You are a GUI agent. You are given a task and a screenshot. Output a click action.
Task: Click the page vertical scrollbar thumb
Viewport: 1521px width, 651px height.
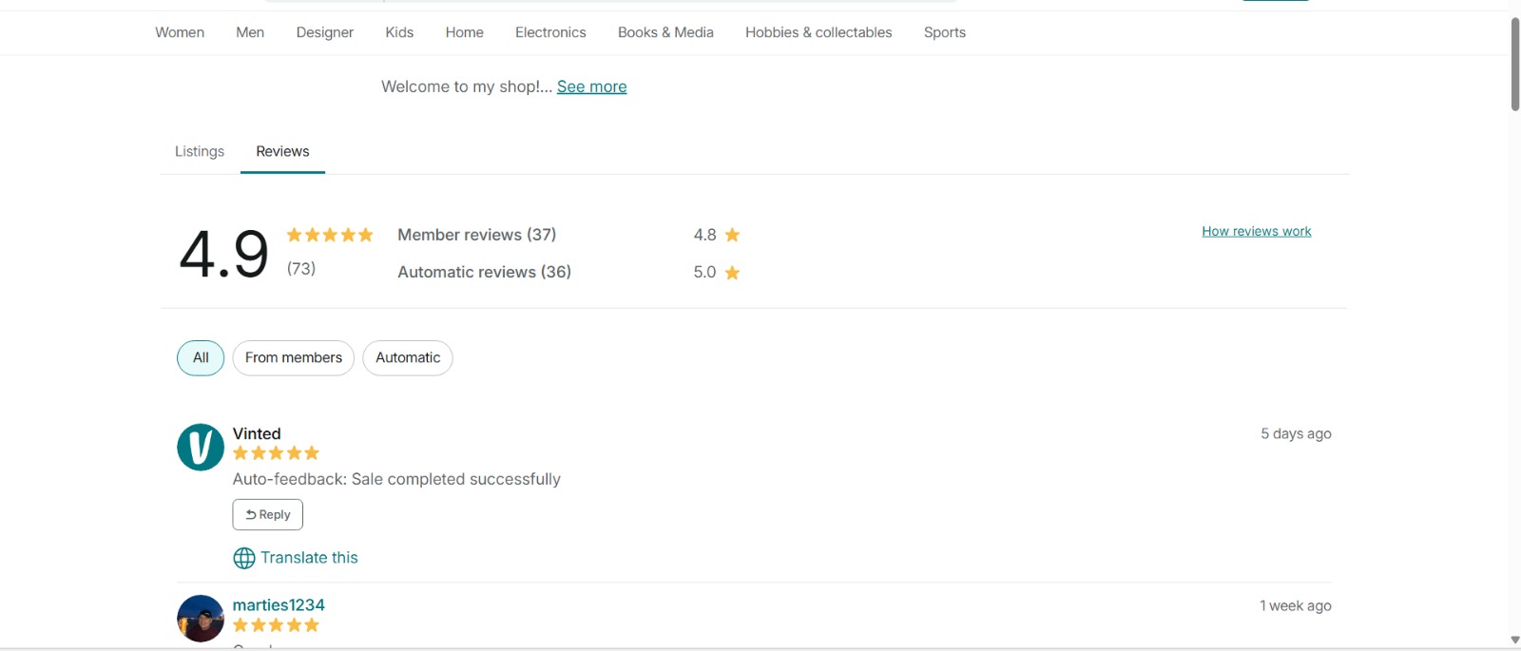1515,64
